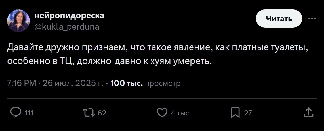Click the repost count 62
This screenshot has height=131, width=324.
tap(102, 113)
